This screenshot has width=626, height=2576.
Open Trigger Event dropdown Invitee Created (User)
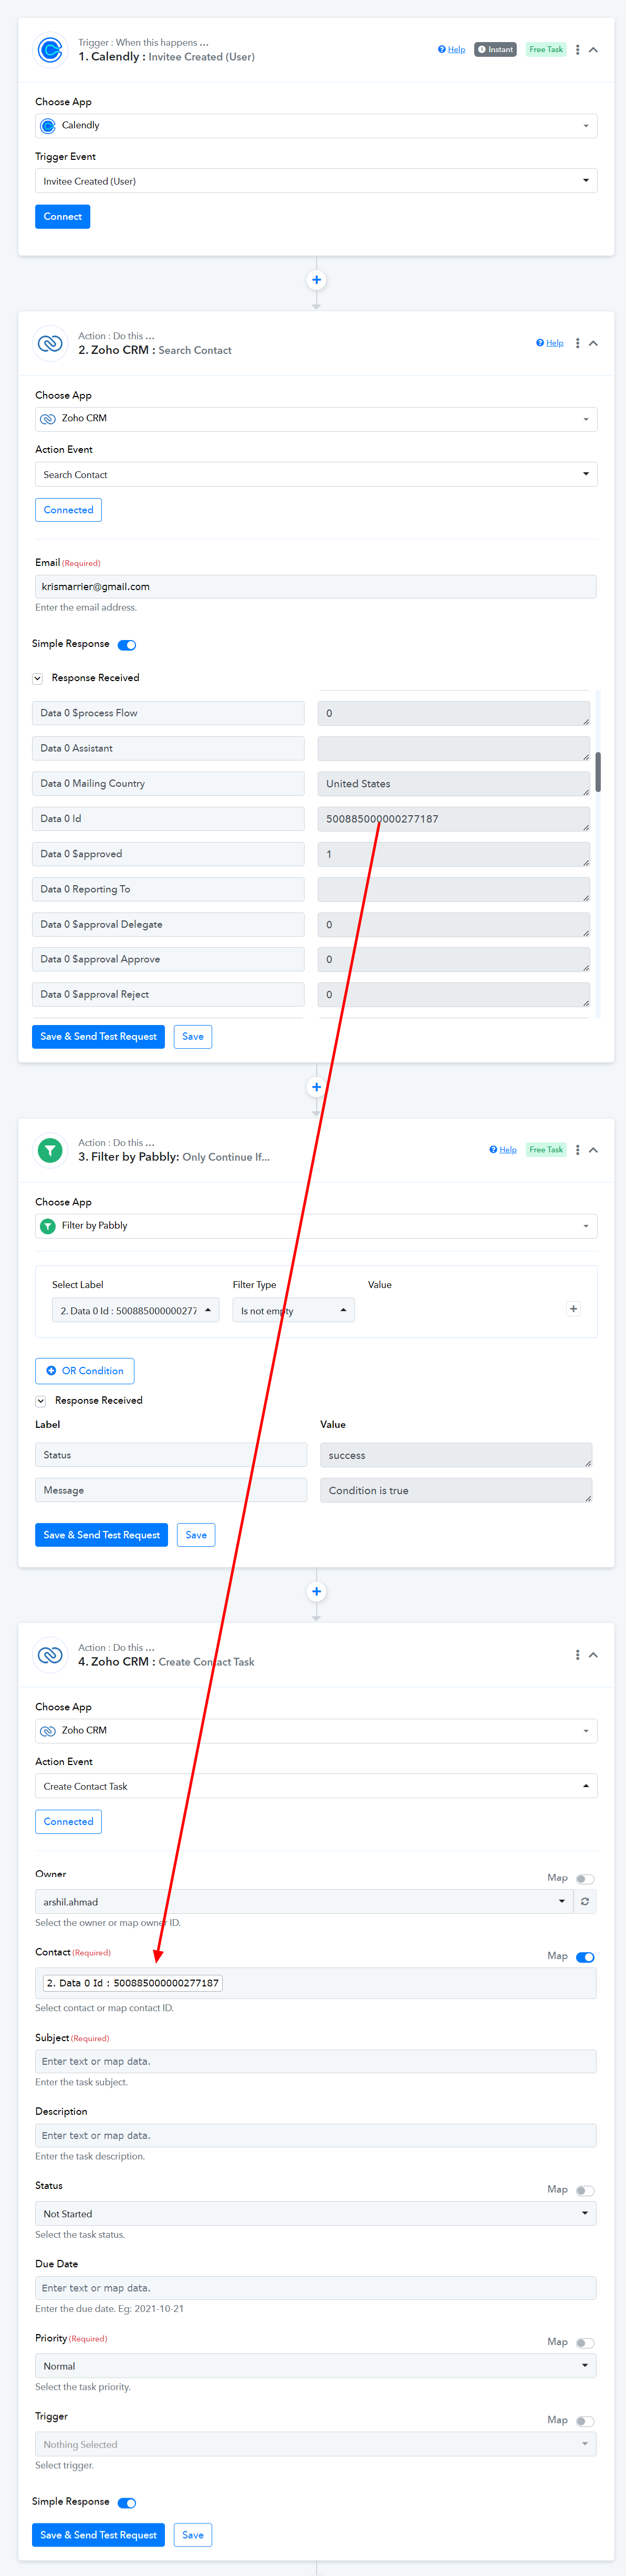click(x=317, y=181)
